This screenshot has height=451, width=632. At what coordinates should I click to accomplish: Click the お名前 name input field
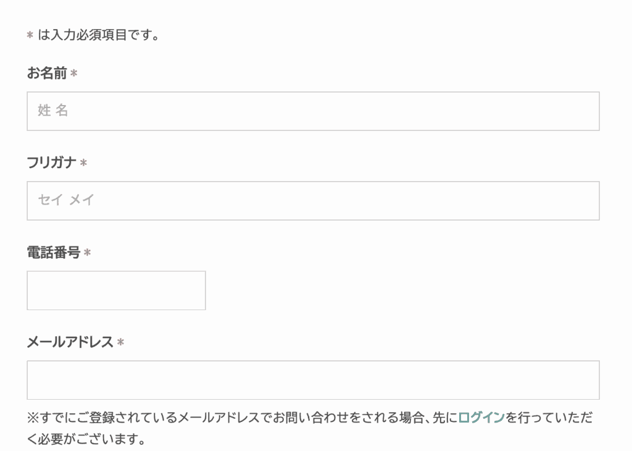(x=313, y=111)
